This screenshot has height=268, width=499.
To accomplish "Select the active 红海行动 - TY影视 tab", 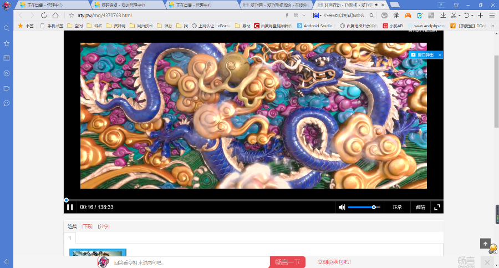I will tap(350, 5).
